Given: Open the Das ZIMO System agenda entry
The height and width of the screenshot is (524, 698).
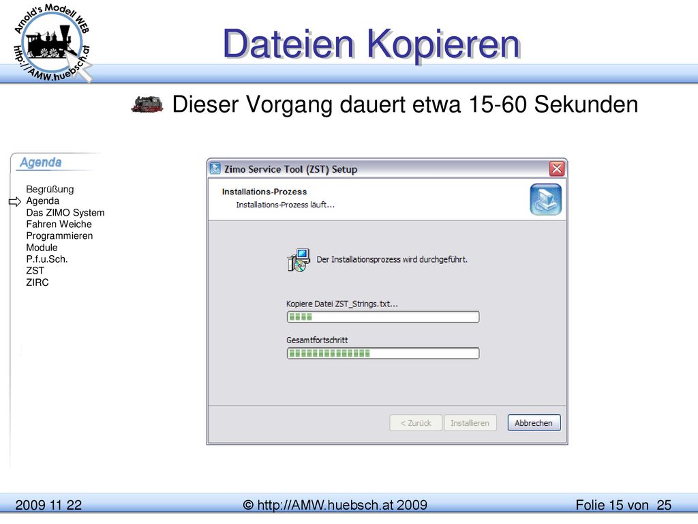Looking at the screenshot, I should pos(65,213).
